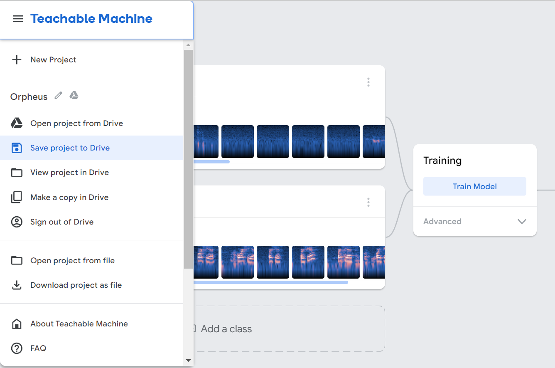Click the home icon beside About
The image size is (555, 368).
pyautogui.click(x=17, y=324)
